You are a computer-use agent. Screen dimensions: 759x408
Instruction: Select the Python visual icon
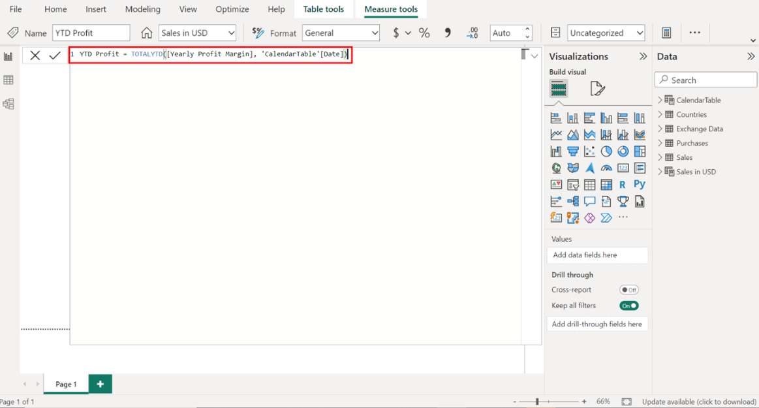(640, 185)
